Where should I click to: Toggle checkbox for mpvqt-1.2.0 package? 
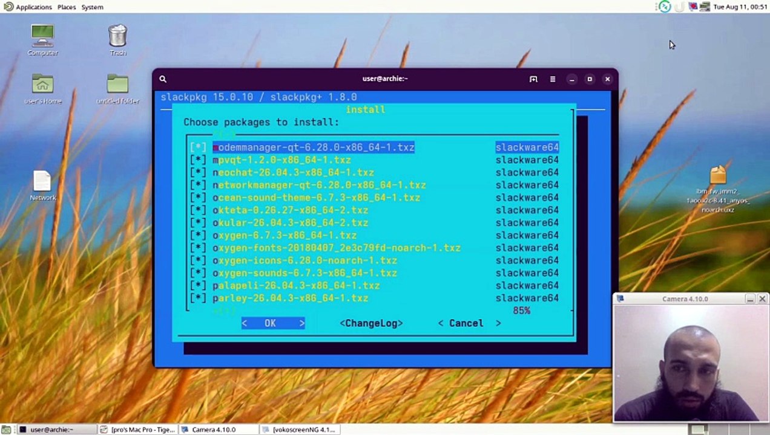click(198, 160)
